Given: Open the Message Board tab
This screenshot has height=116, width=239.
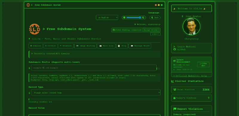Looking at the screenshot, I should (140, 46).
